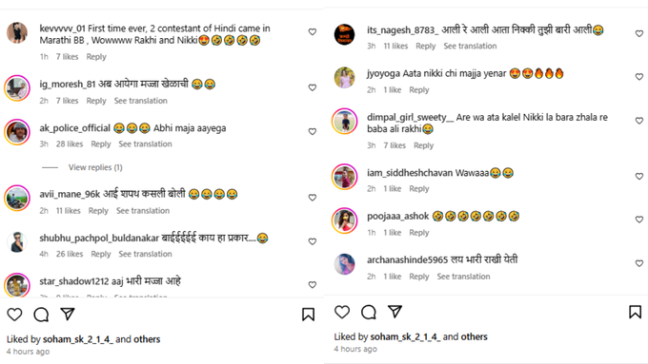The width and height of the screenshot is (648, 364).
Task: Like ak_police_official's comment with heart toggle
Action: pos(313,131)
